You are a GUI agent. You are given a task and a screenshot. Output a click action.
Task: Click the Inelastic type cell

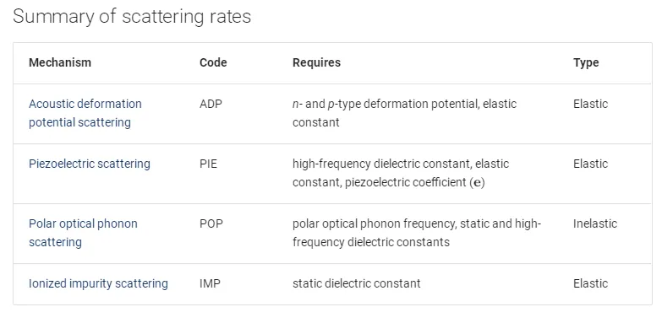pyautogui.click(x=595, y=223)
